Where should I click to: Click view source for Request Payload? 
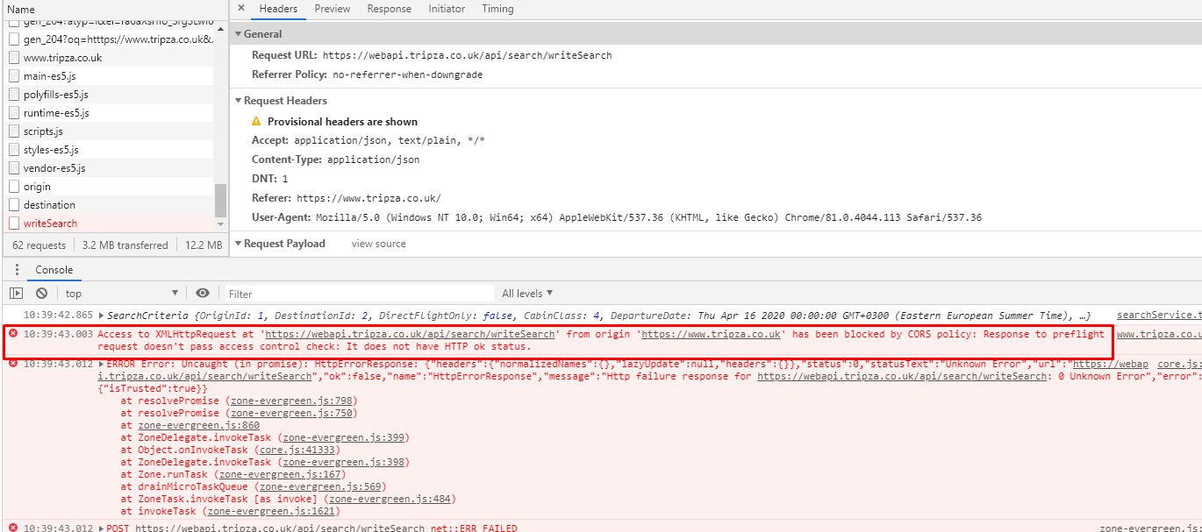point(379,244)
